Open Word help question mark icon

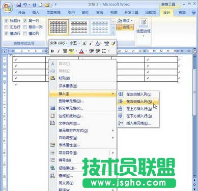(194, 12)
